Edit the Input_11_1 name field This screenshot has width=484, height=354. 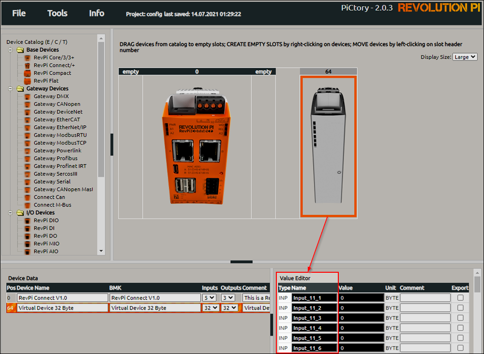click(x=314, y=298)
